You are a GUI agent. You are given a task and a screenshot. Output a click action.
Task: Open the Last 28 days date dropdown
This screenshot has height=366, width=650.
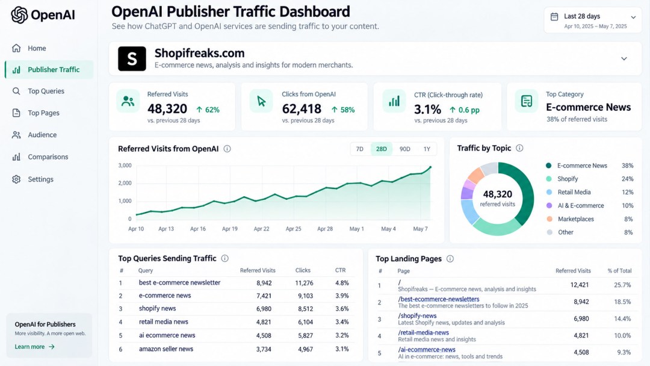tap(593, 20)
